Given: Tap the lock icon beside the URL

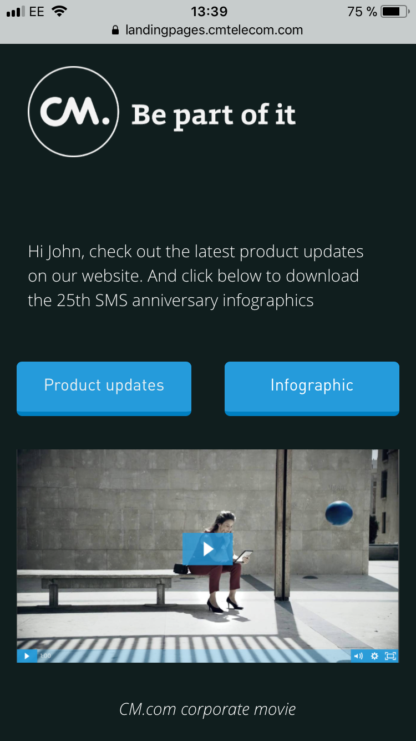Looking at the screenshot, I should [x=115, y=30].
